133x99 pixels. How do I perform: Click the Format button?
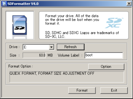82,90
